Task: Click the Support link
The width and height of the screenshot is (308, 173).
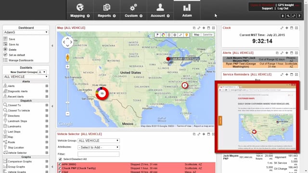Action: point(267,9)
